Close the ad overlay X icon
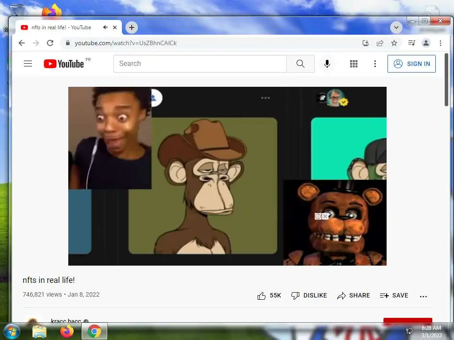 (325, 216)
